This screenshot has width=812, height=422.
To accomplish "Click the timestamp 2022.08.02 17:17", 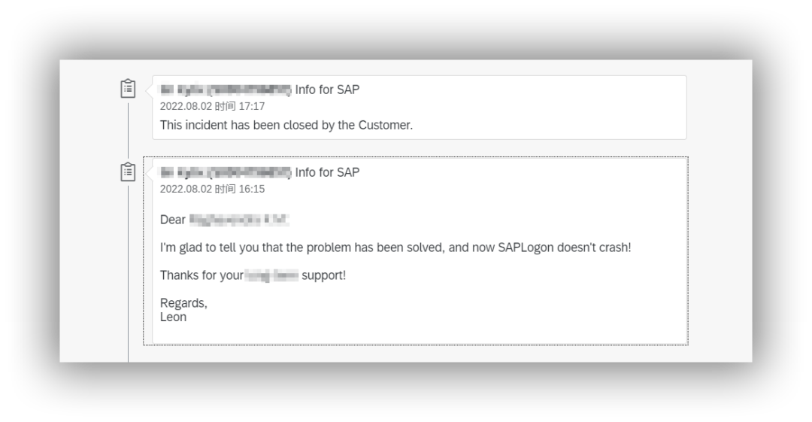I will pos(212,106).
